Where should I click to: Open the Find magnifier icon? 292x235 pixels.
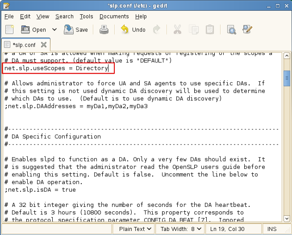[231, 29]
